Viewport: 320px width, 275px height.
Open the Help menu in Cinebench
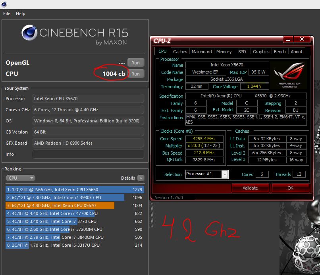(20, 14)
